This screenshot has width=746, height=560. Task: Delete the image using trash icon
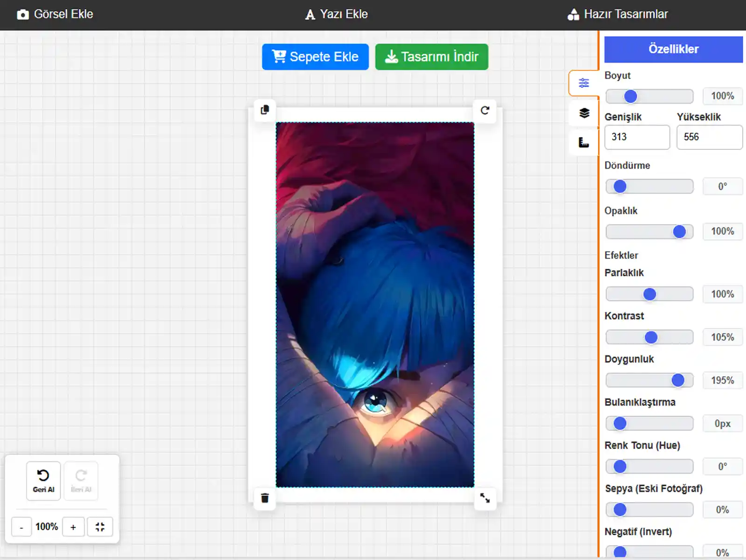tap(265, 498)
